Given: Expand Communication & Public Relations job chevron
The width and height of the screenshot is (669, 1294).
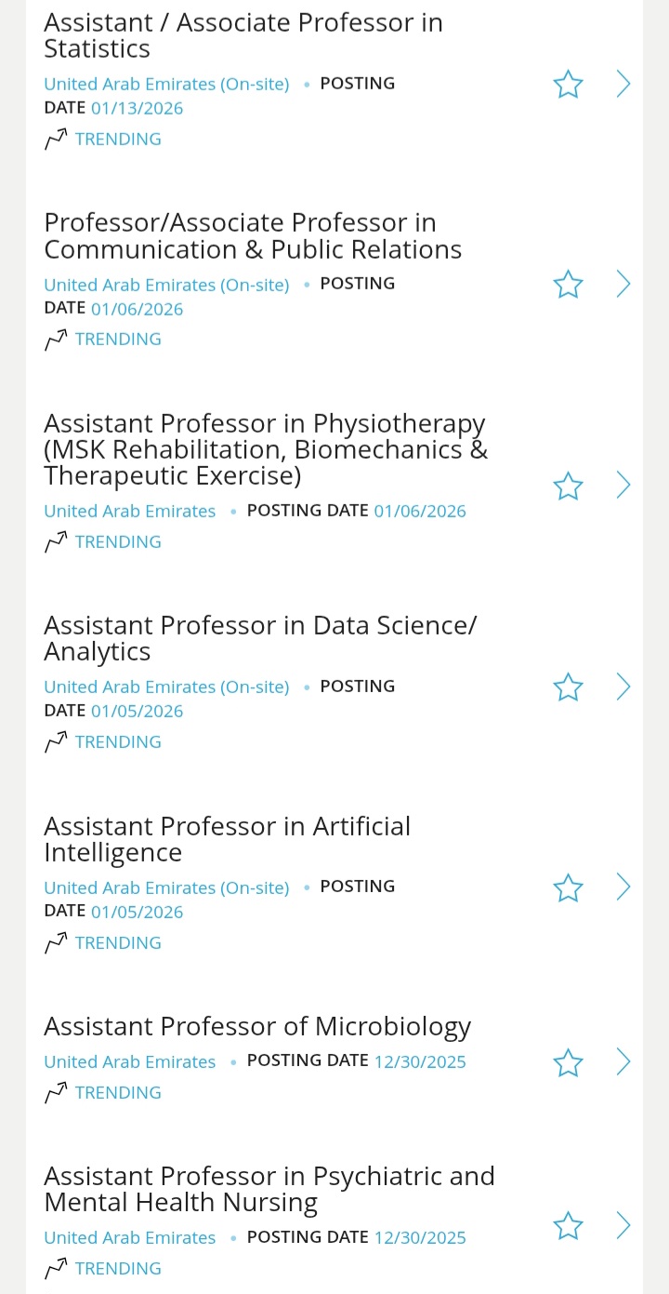Looking at the screenshot, I should point(623,284).
